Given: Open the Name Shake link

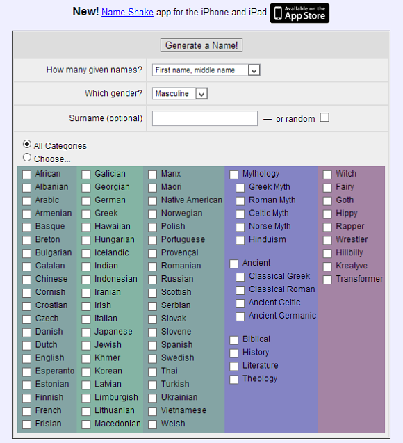Looking at the screenshot, I should tap(127, 12).
